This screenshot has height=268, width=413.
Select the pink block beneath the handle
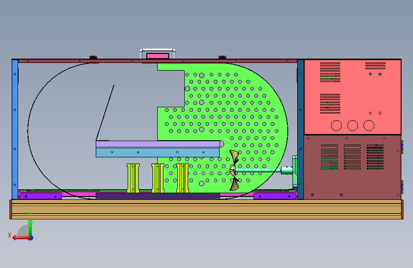158,56
